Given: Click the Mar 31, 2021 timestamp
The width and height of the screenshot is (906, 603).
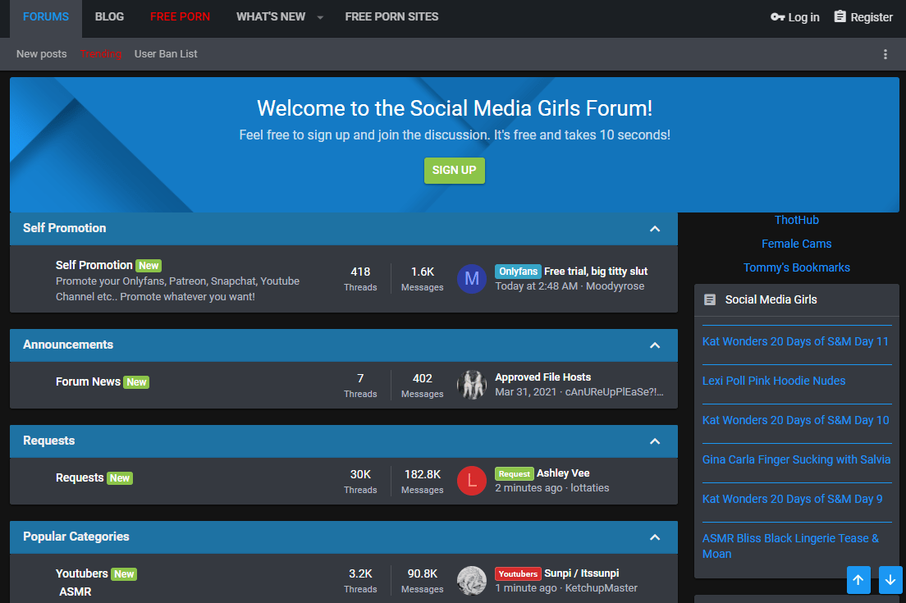Looking at the screenshot, I should coord(526,391).
